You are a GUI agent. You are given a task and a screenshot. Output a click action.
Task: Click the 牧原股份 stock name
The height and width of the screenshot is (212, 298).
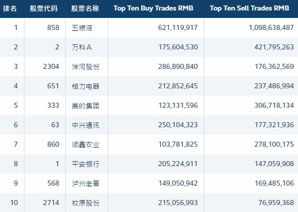pyautogui.click(x=86, y=203)
